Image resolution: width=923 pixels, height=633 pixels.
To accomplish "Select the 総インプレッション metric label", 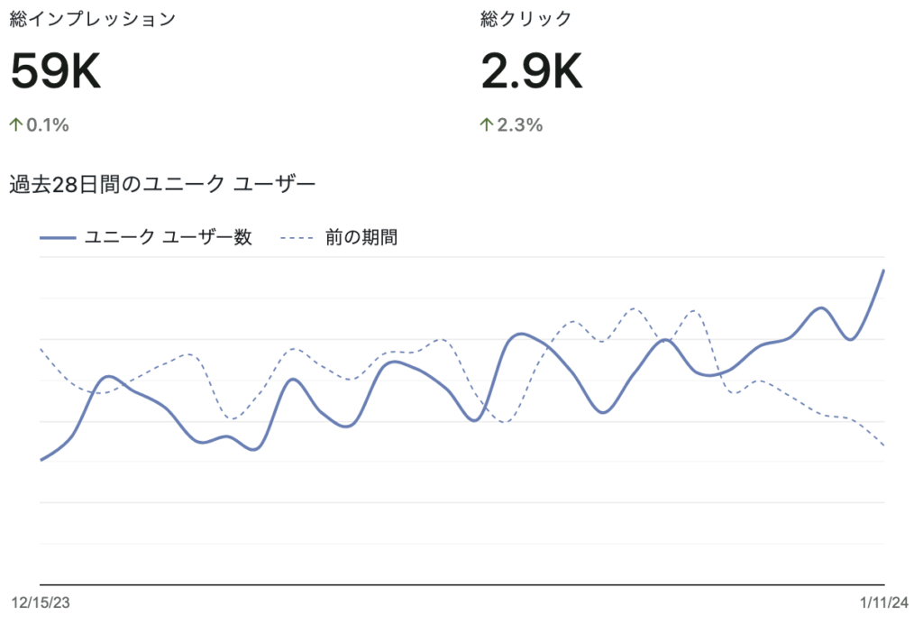I will tap(92, 19).
